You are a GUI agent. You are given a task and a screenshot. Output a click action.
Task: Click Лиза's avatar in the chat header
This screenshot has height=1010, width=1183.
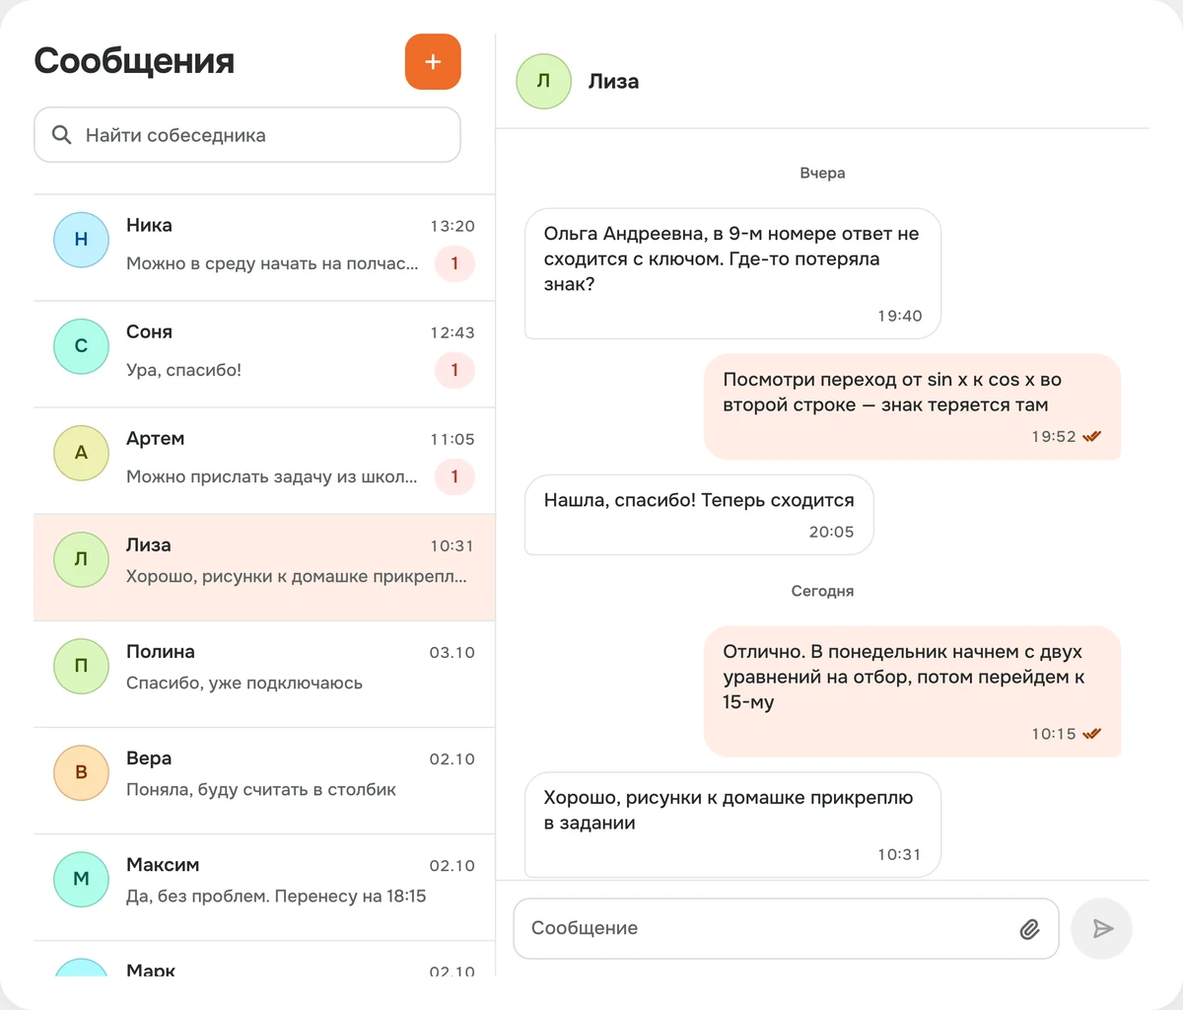[544, 81]
